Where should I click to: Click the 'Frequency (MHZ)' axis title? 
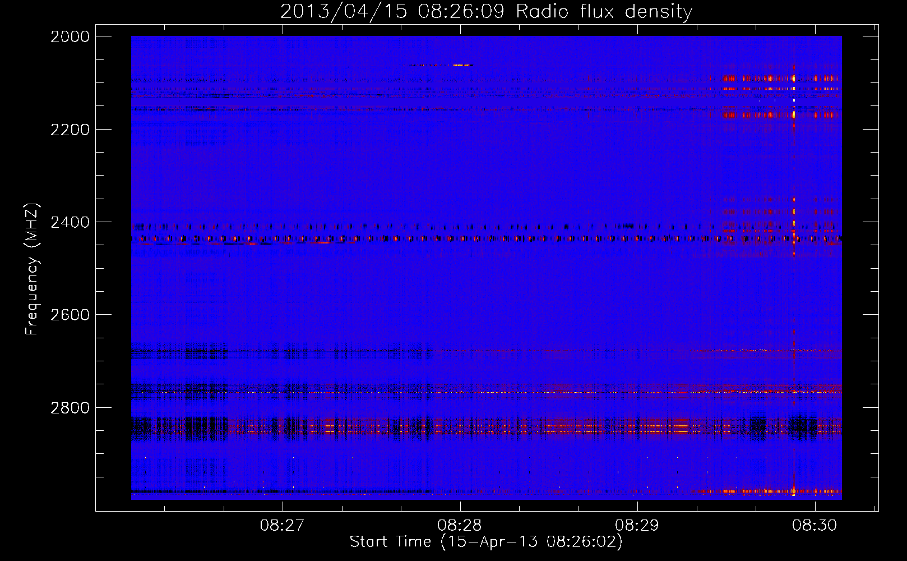[x=33, y=269]
